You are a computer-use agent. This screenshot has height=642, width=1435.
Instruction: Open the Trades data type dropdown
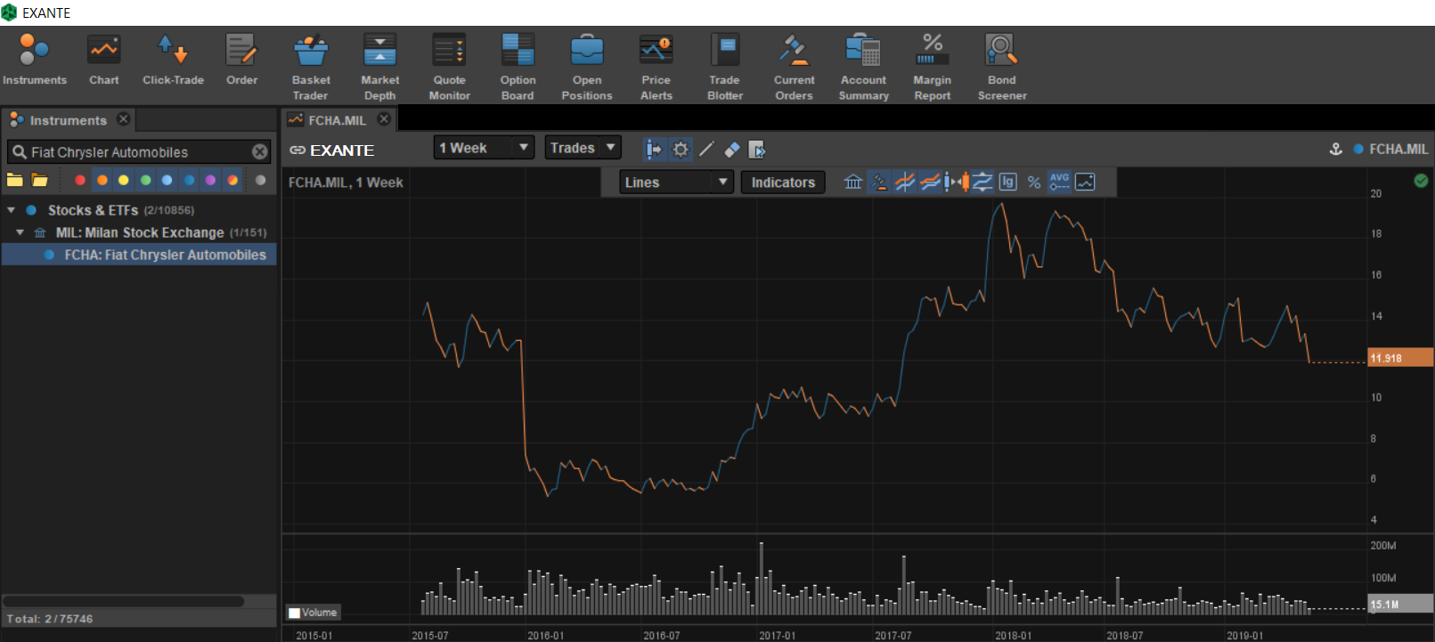pyautogui.click(x=583, y=148)
